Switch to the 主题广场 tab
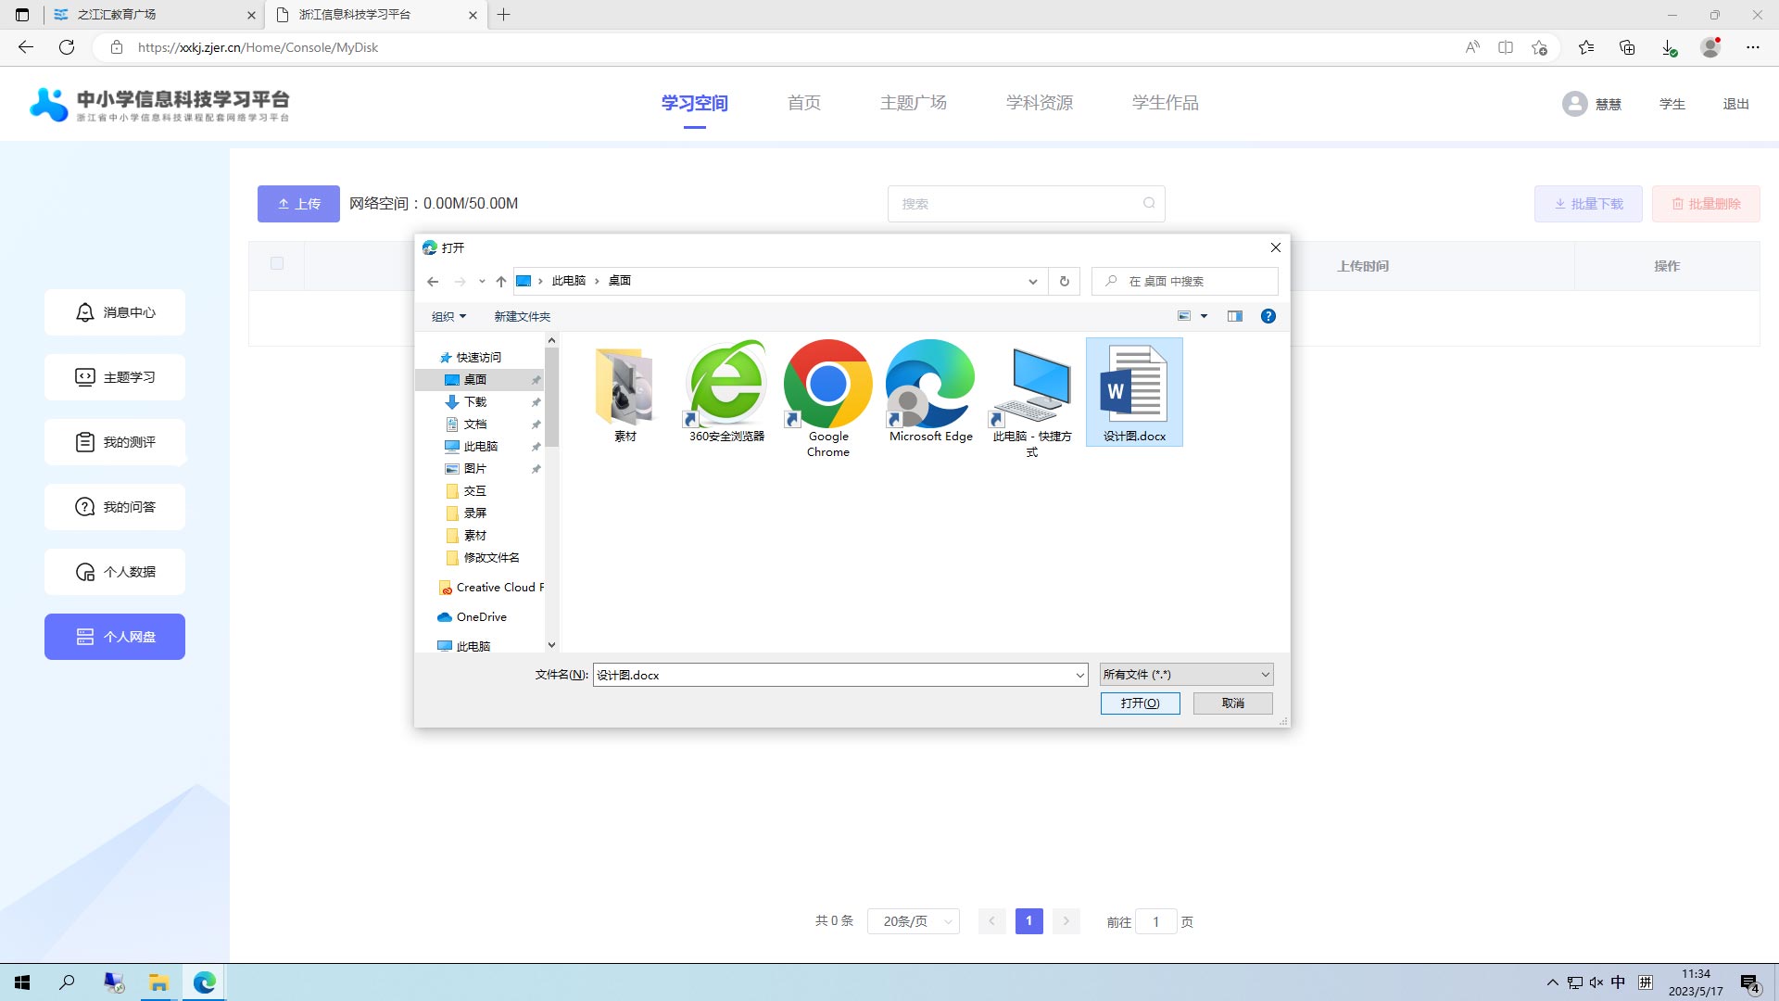The height and width of the screenshot is (1001, 1779). (913, 103)
